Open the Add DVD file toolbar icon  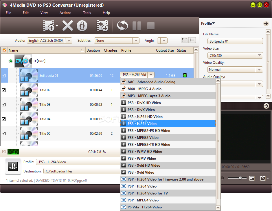49,26
